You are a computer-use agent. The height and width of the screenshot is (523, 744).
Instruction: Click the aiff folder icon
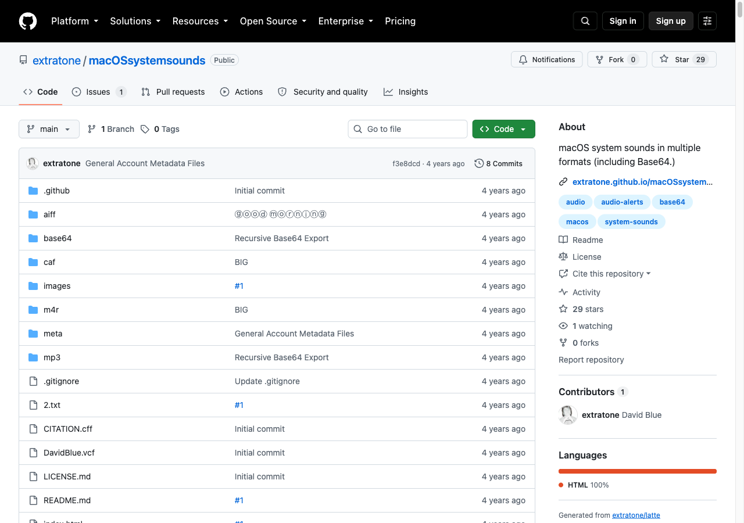click(x=33, y=214)
